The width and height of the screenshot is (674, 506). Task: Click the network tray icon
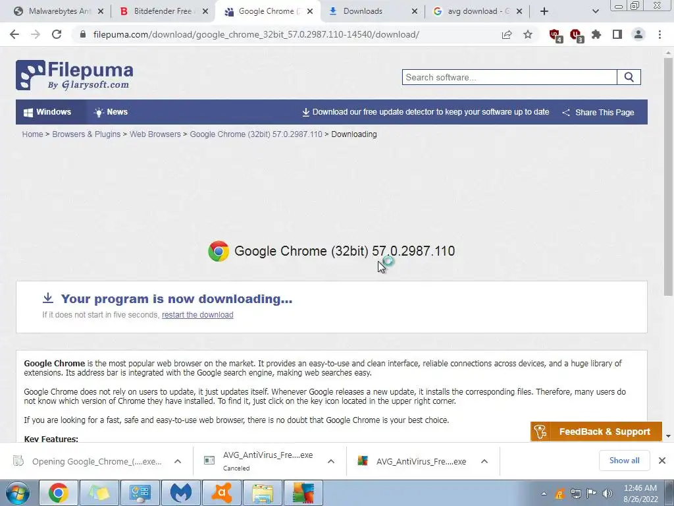pyautogui.click(x=575, y=493)
